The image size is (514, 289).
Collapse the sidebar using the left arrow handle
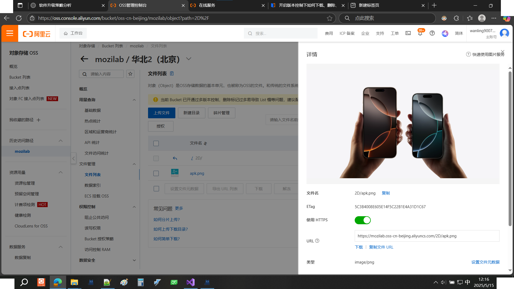[x=73, y=158]
